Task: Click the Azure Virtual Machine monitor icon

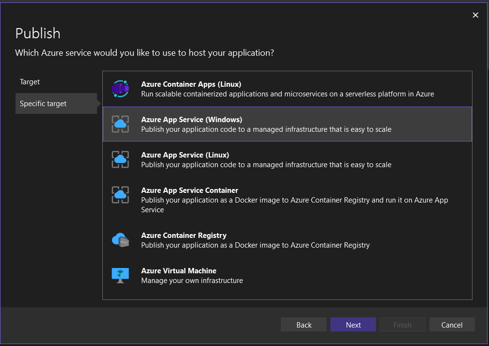Action: tap(120, 275)
